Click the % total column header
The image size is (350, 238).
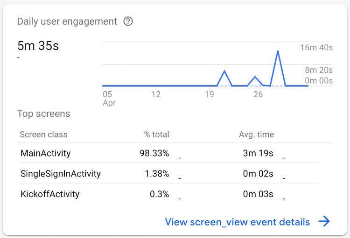pyautogui.click(x=156, y=135)
